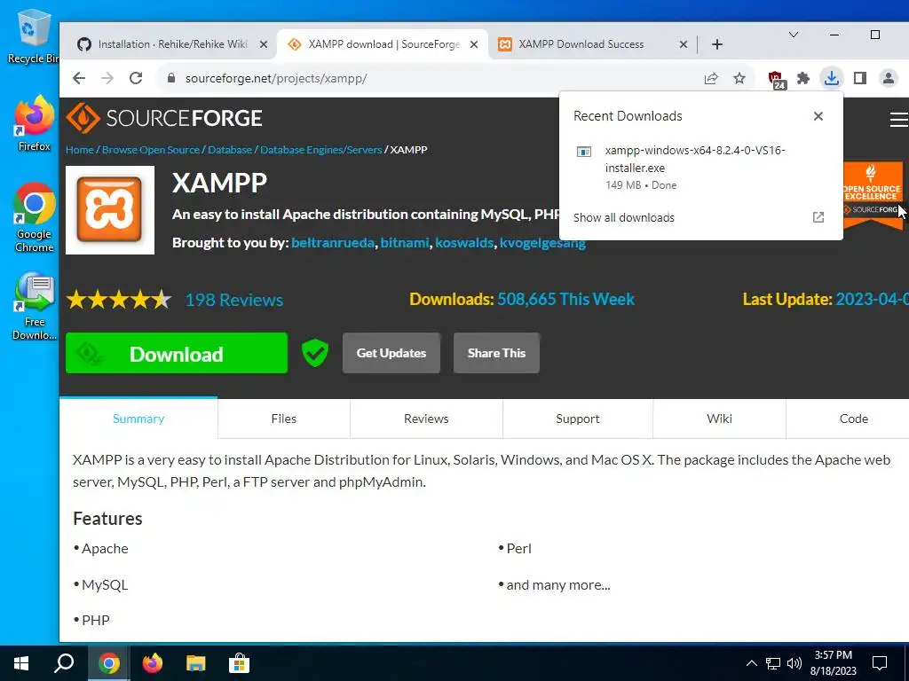Viewport: 909px width, 681px height.
Task: Open a new browser tab
Action: click(717, 44)
